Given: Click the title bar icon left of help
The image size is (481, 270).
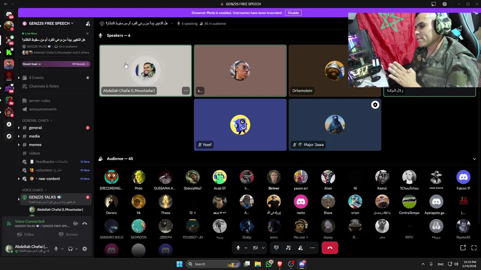Looking at the screenshot, I should click(x=434, y=4).
